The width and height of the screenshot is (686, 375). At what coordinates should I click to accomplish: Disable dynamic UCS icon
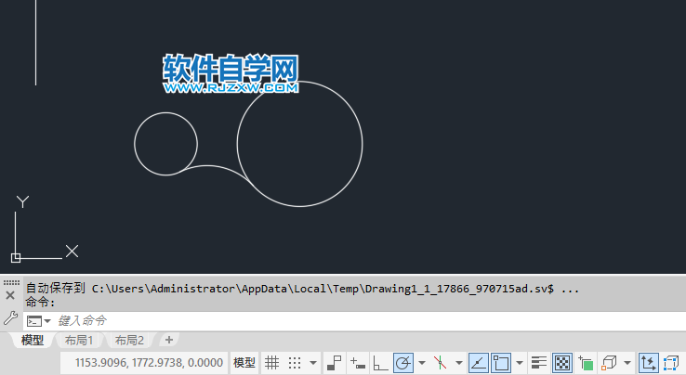[649, 363]
